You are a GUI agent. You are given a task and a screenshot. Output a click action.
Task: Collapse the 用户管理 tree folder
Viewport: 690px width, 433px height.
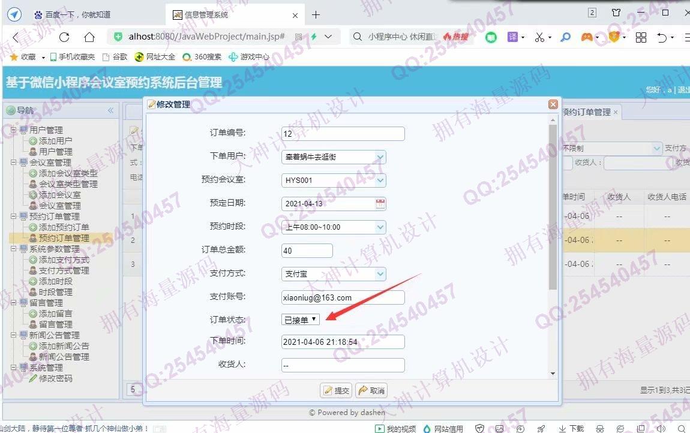pos(14,130)
